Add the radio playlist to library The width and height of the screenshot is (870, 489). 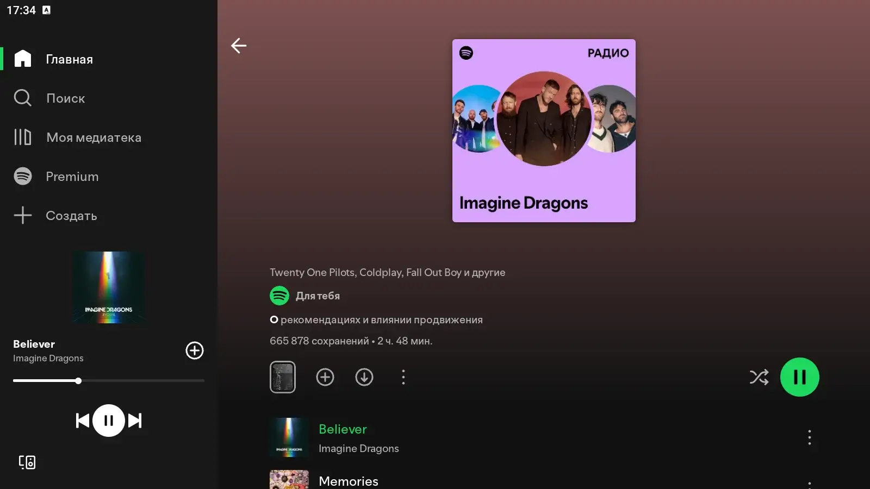(x=325, y=377)
